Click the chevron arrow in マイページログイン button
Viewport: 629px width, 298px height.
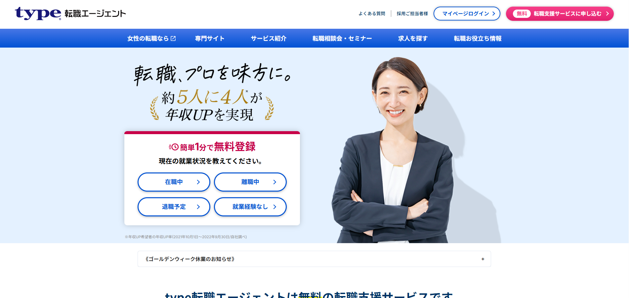[x=494, y=14]
